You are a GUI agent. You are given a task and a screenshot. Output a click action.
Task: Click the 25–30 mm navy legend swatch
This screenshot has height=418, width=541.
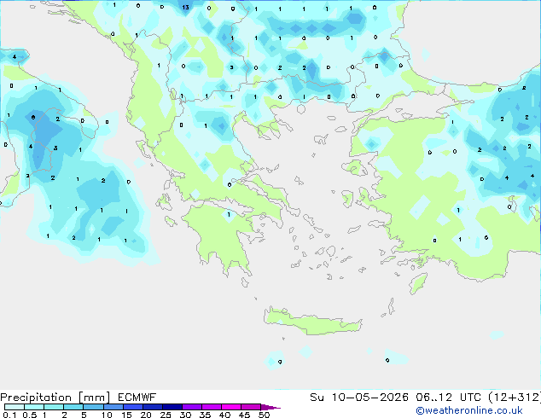point(172,407)
